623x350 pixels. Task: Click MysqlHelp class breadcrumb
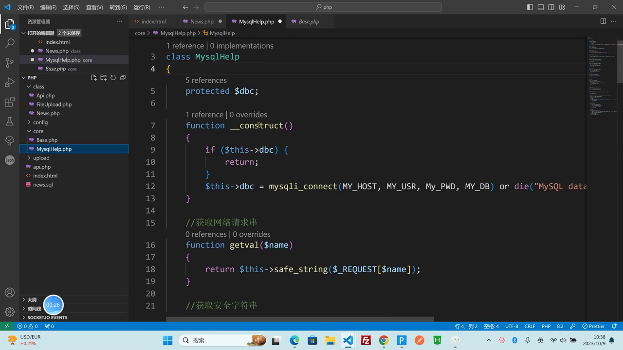[x=222, y=33]
